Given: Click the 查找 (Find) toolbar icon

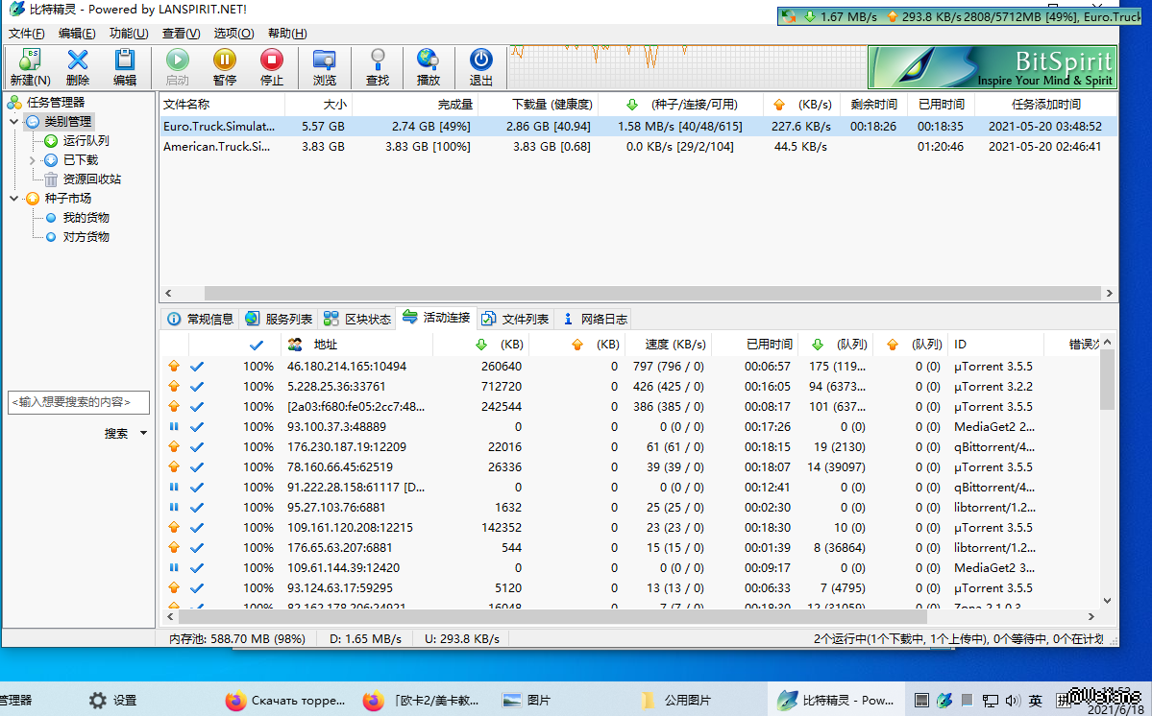Looking at the screenshot, I should 378,61.
